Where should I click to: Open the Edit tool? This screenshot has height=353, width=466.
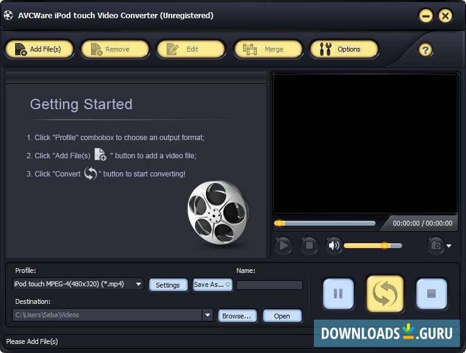[191, 49]
